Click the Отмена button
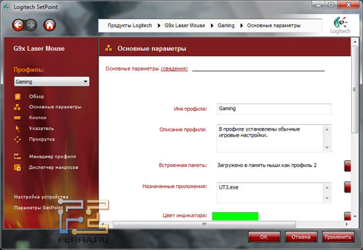Image resolution: width=363 pixels, height=250 pixels. 301,237
